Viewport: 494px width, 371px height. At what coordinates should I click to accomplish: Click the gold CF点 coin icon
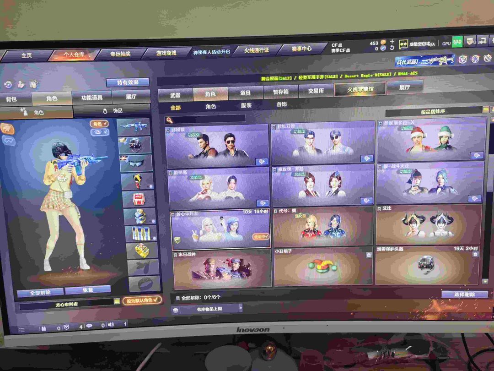tap(383, 42)
